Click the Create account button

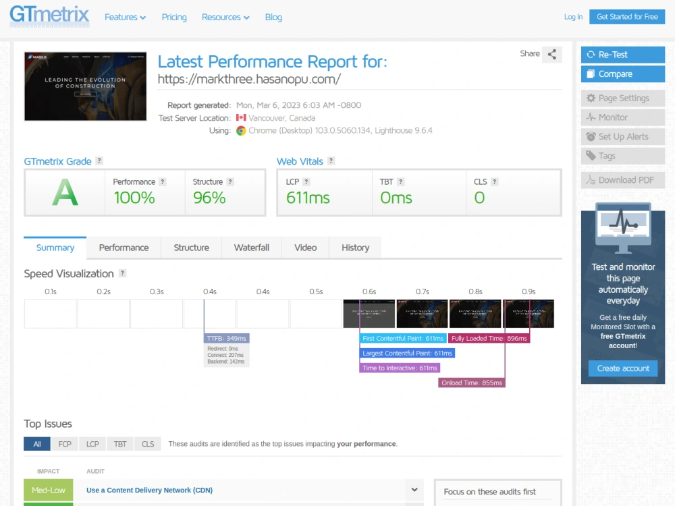[x=623, y=368]
